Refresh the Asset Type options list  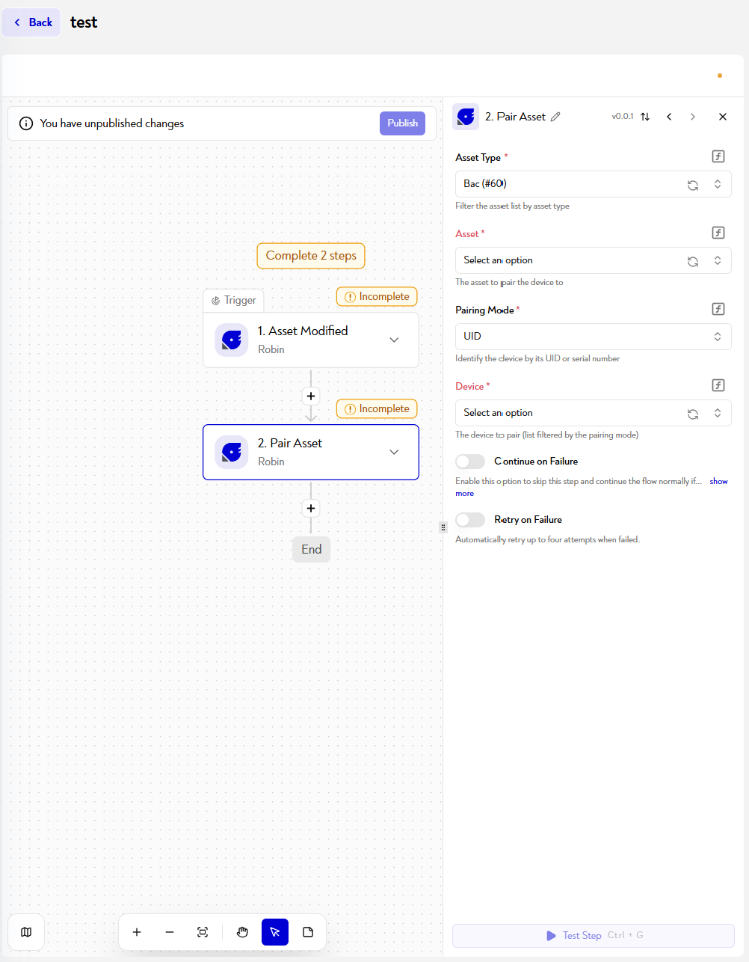(693, 185)
